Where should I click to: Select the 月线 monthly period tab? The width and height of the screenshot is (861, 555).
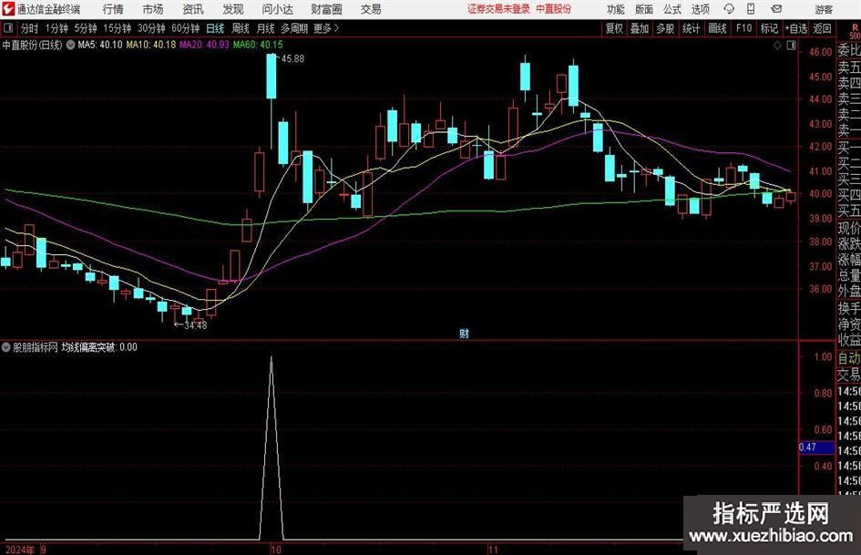(265, 28)
